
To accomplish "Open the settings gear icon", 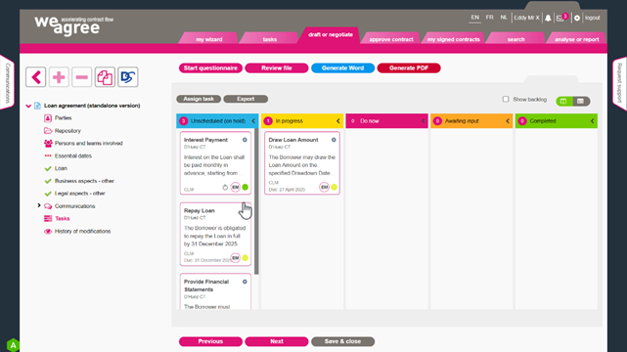I will coord(577,18).
